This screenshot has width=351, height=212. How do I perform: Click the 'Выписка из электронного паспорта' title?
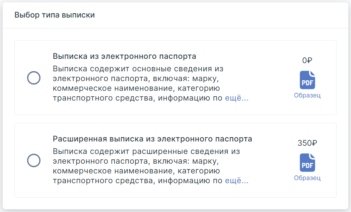tap(124, 56)
